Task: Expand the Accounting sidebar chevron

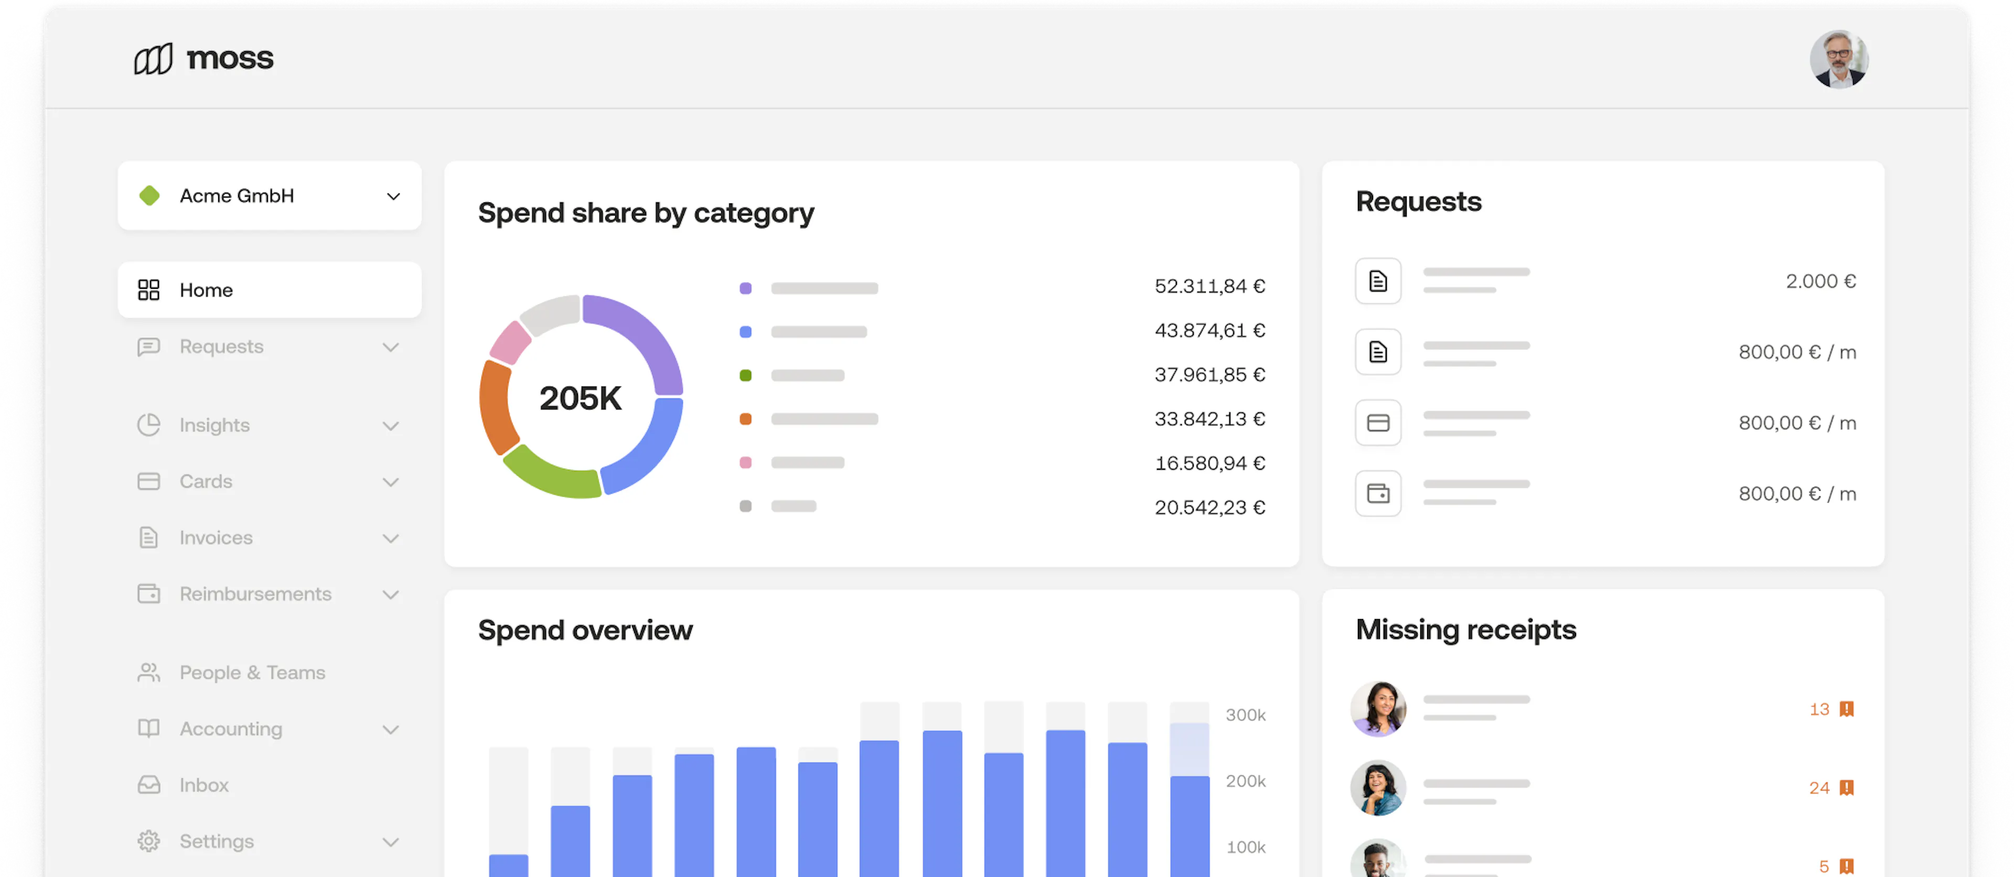Action: pyautogui.click(x=391, y=729)
